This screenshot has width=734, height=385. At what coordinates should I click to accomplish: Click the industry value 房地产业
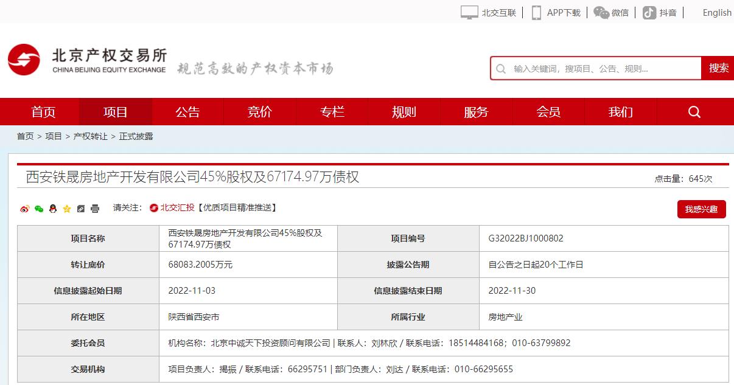tap(505, 317)
